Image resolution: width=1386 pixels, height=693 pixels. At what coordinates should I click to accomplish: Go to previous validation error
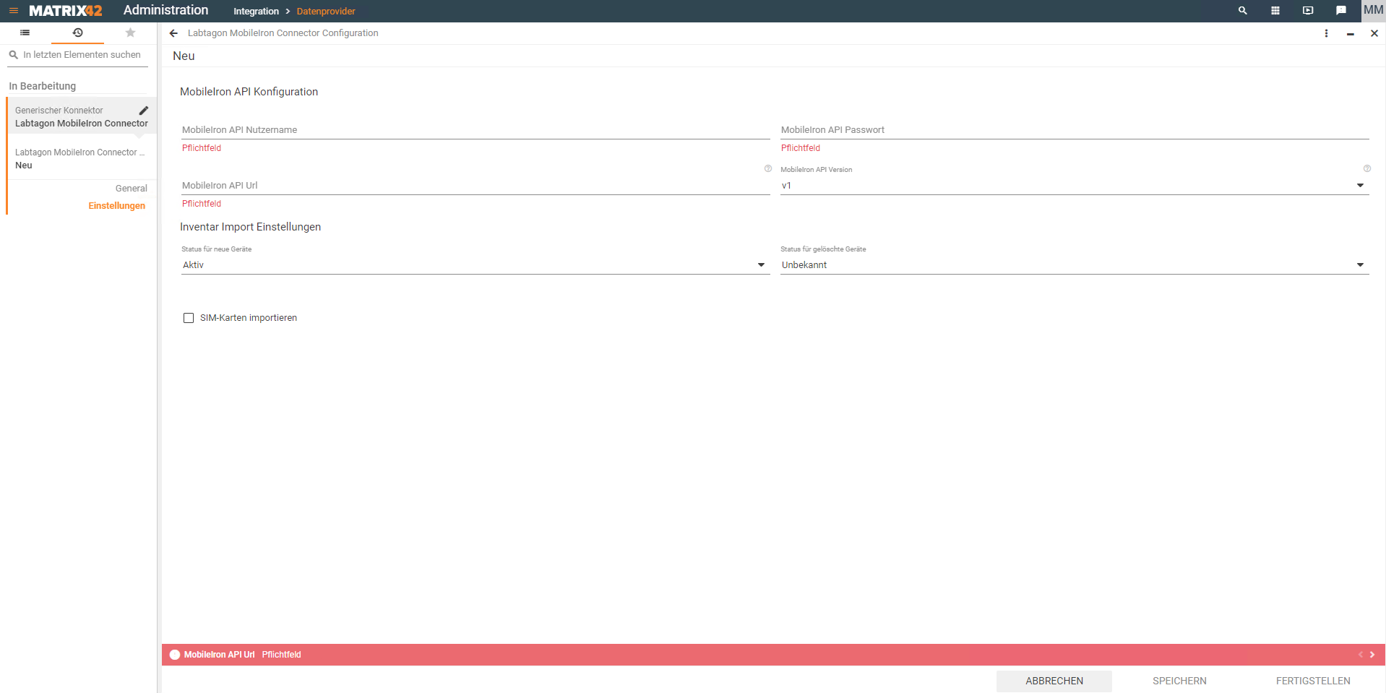[x=1361, y=655]
